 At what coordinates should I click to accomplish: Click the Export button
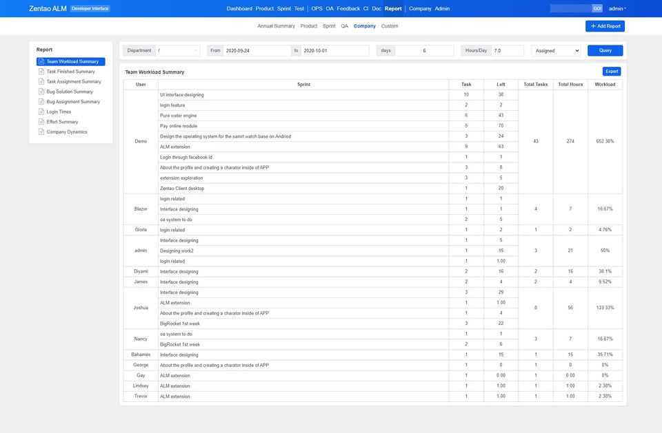coord(611,72)
